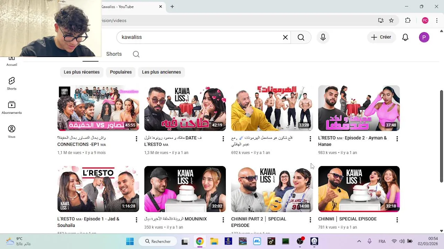444x249 pixels.
Task: Select Populaires filter chip
Action: (x=121, y=72)
